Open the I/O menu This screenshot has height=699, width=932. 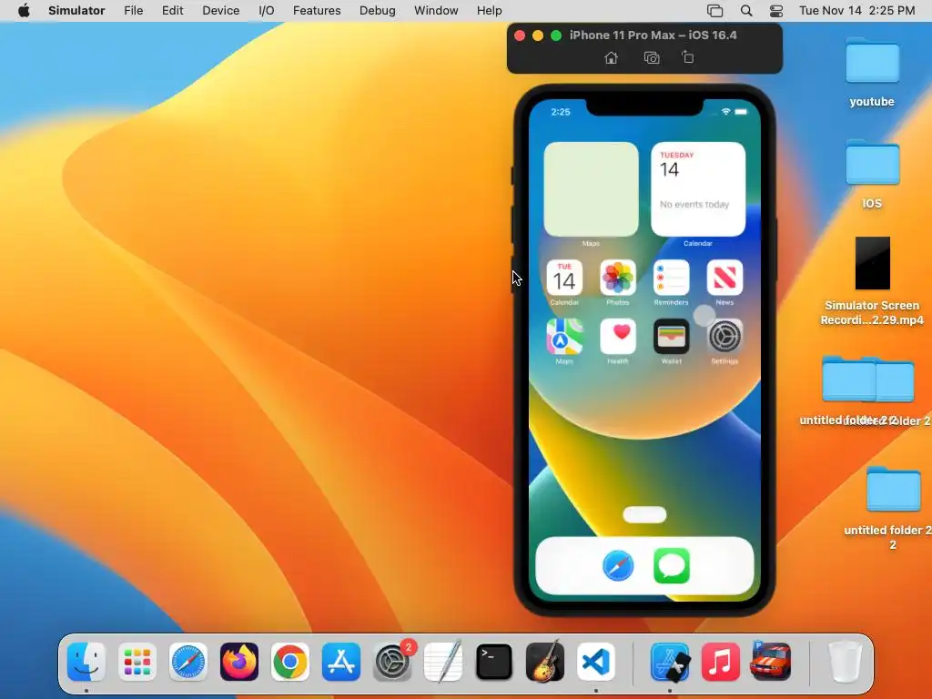pyautogui.click(x=267, y=11)
